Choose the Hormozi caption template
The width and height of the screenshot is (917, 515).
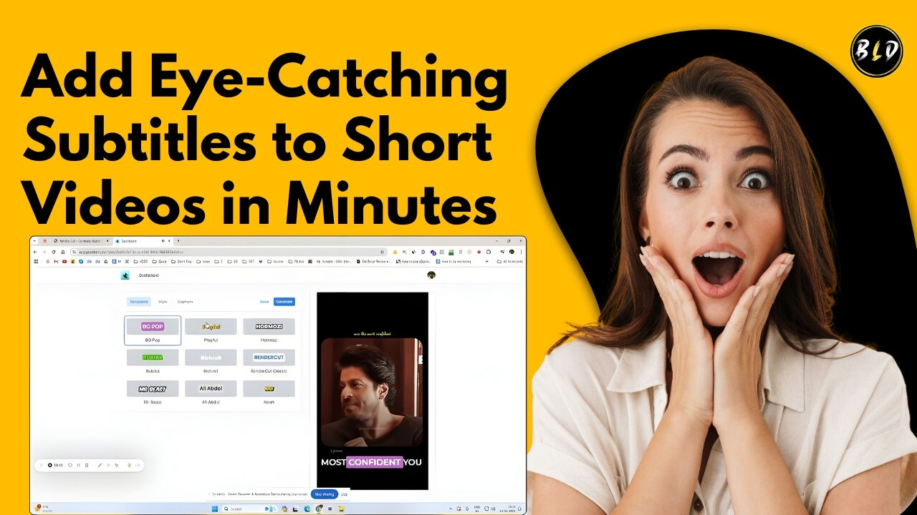coord(269,330)
